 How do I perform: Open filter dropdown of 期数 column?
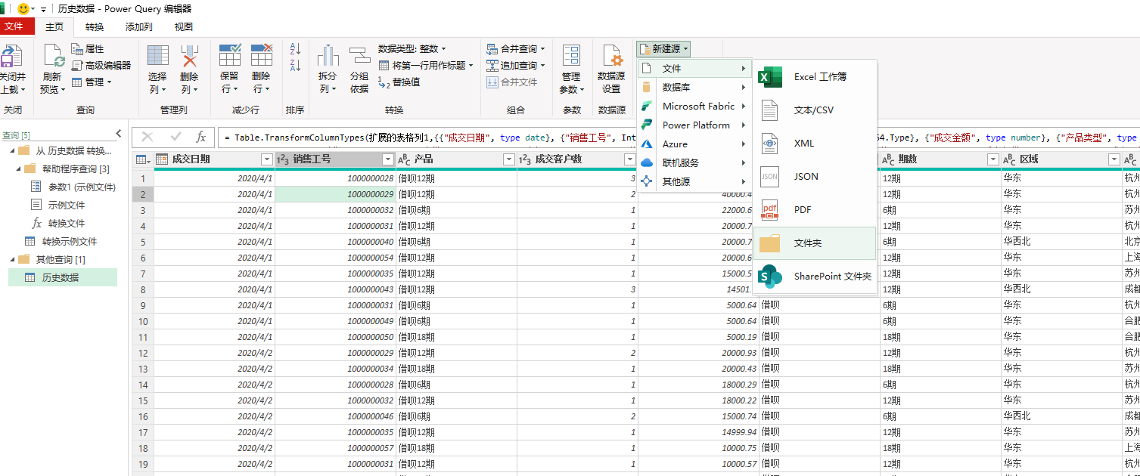pos(993,159)
